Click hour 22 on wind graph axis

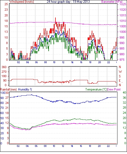click(x=108, y=62)
